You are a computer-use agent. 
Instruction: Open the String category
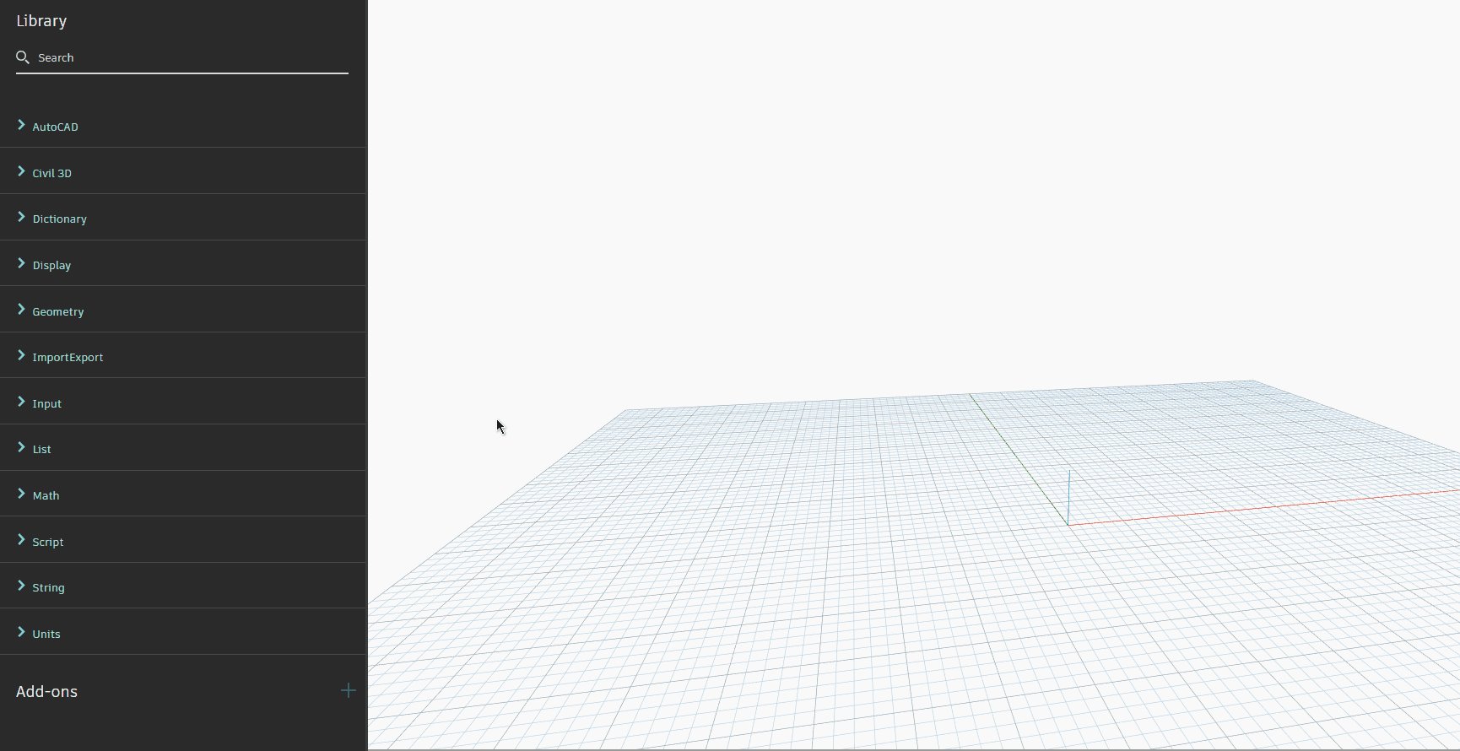tap(48, 587)
